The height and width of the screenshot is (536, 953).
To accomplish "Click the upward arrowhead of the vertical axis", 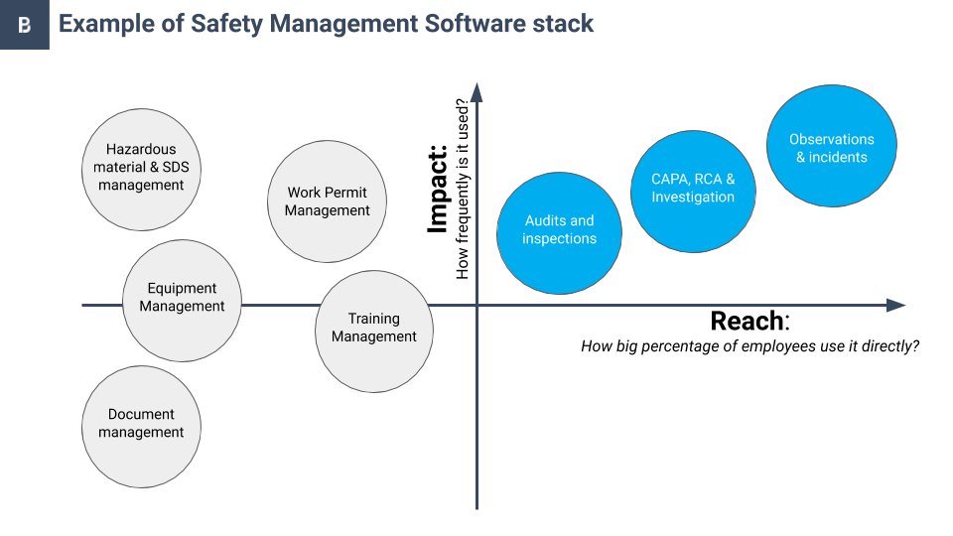I will tap(476, 92).
